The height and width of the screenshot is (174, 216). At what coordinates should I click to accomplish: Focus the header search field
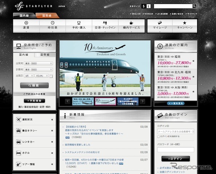[x=173, y=6]
